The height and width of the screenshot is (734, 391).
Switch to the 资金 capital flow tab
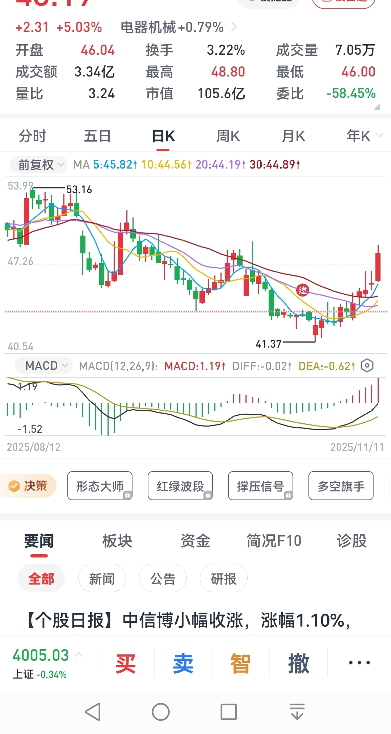(195, 541)
